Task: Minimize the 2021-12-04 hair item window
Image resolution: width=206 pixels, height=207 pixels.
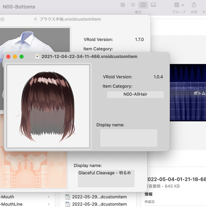Action: [15, 57]
